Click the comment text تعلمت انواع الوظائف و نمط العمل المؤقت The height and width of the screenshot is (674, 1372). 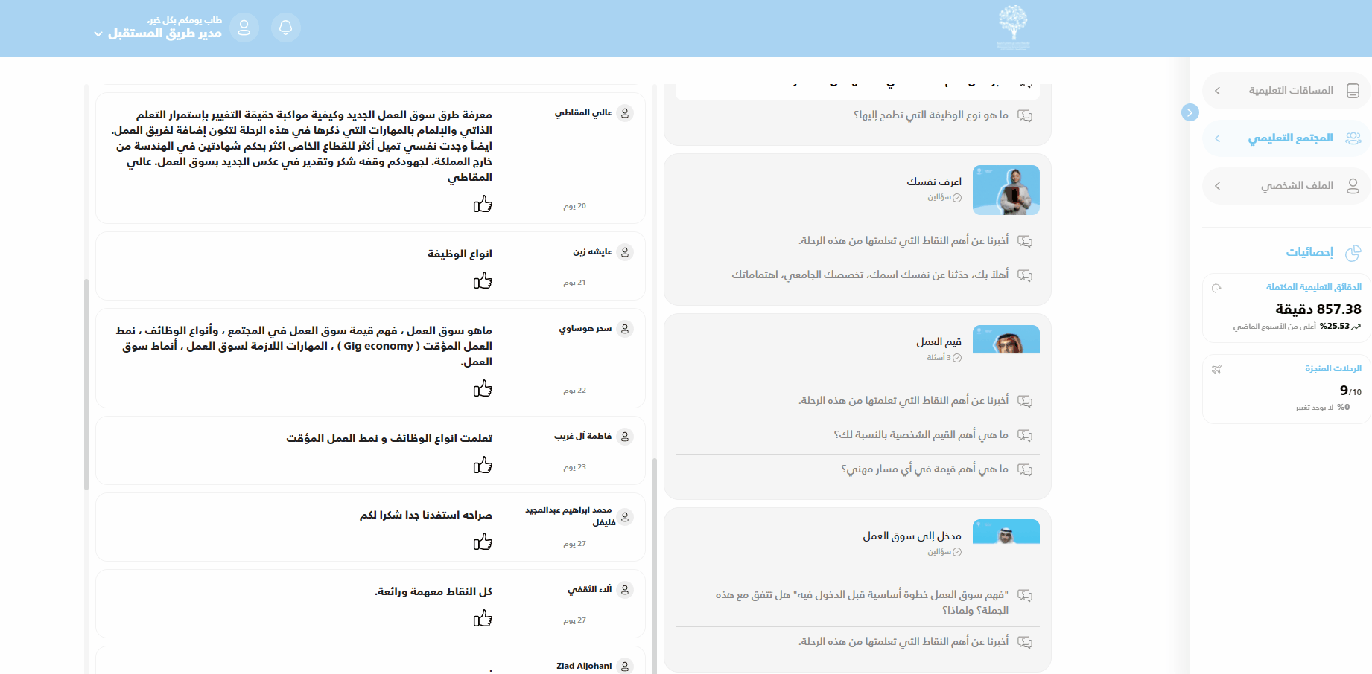click(390, 438)
